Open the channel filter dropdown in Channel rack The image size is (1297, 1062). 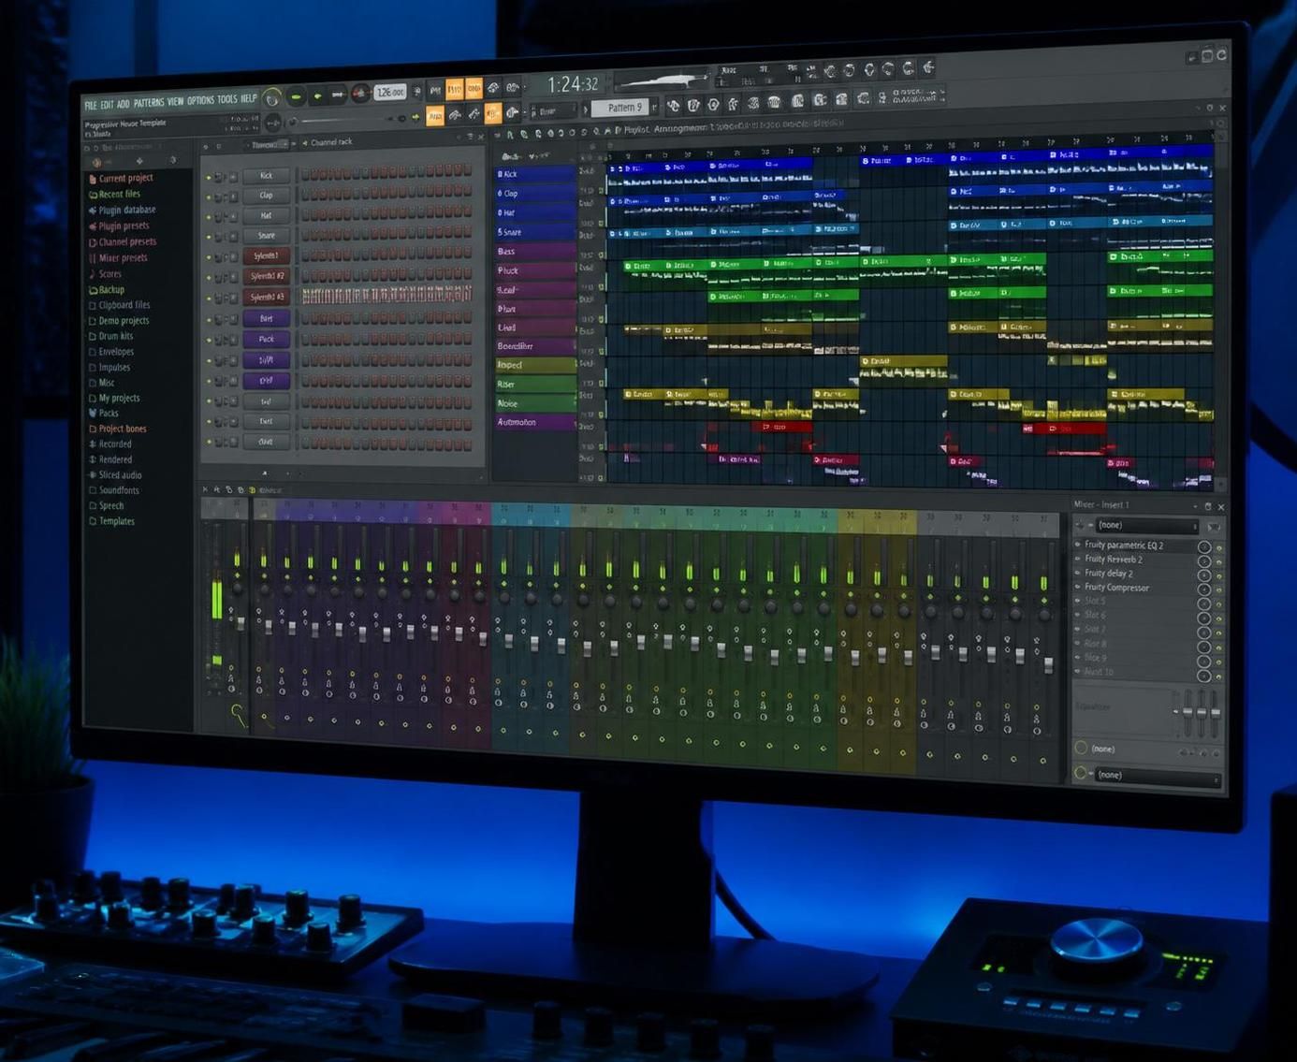click(x=270, y=145)
